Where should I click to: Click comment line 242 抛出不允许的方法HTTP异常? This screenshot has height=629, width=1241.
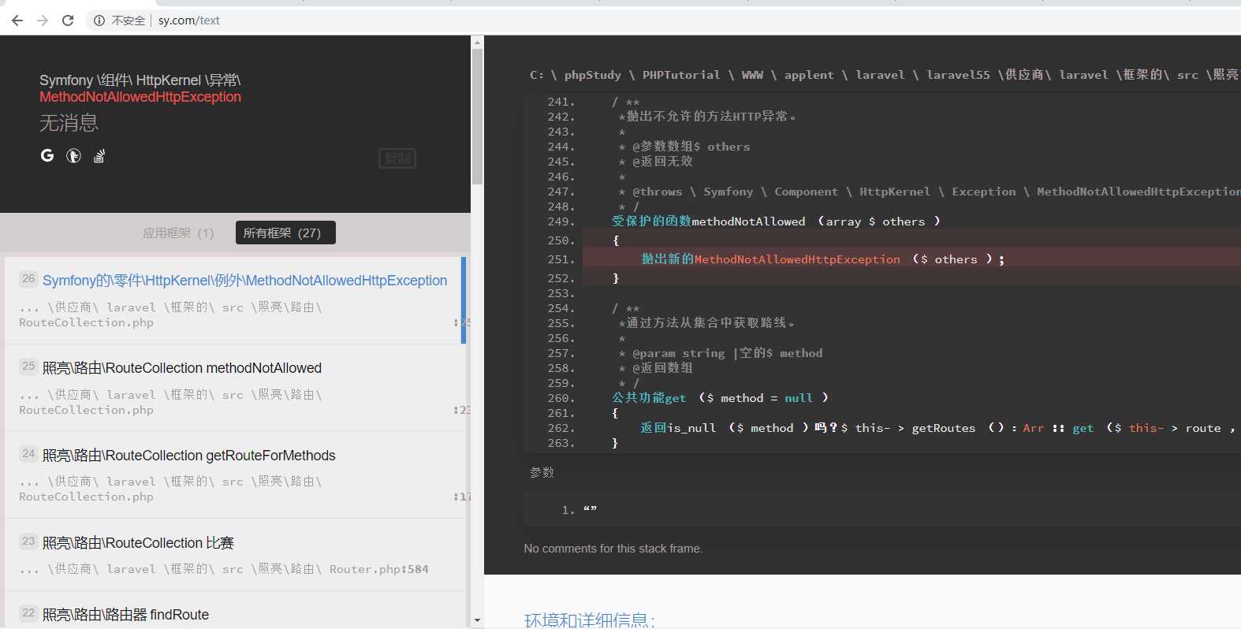point(708,117)
